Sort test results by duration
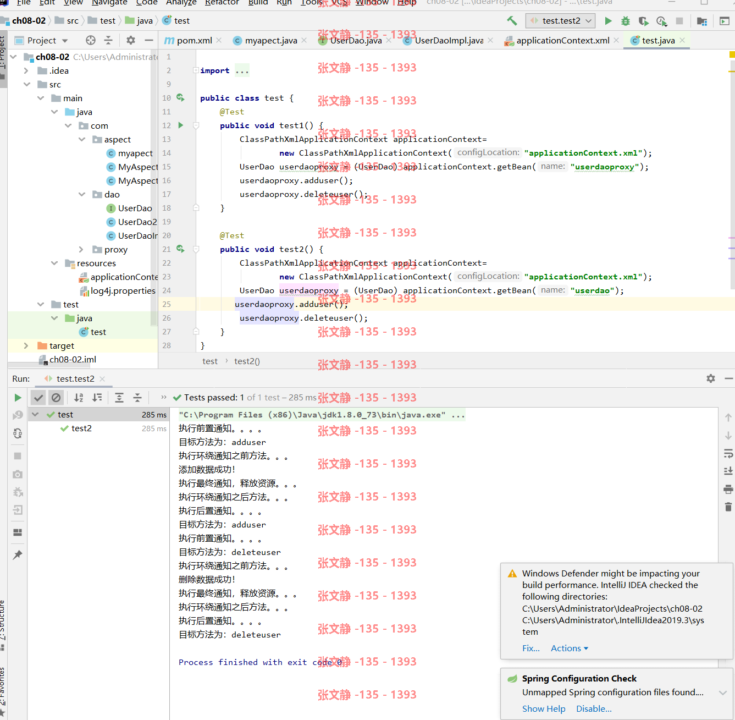 pos(97,398)
